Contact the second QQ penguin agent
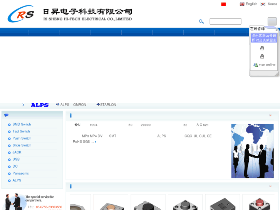Image resolution: width=280 pixels, height=210 pixels. pyautogui.click(x=262, y=57)
